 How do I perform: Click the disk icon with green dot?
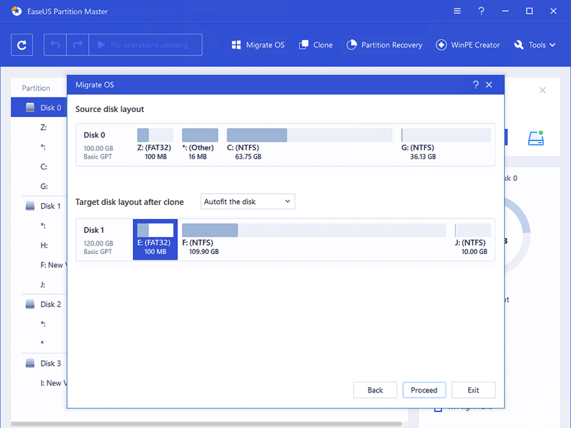point(536,138)
